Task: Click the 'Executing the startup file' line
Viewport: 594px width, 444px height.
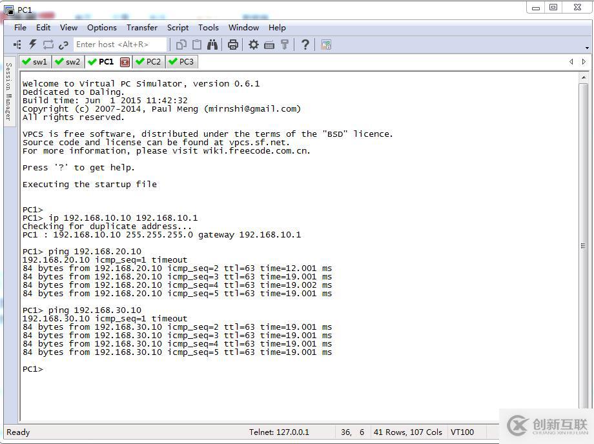Action: [x=90, y=185]
